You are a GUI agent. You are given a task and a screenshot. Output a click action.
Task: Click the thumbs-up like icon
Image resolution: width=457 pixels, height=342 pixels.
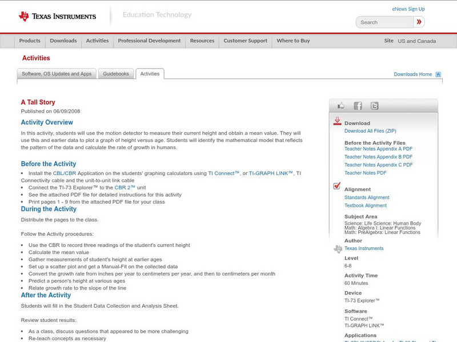[x=340, y=106]
